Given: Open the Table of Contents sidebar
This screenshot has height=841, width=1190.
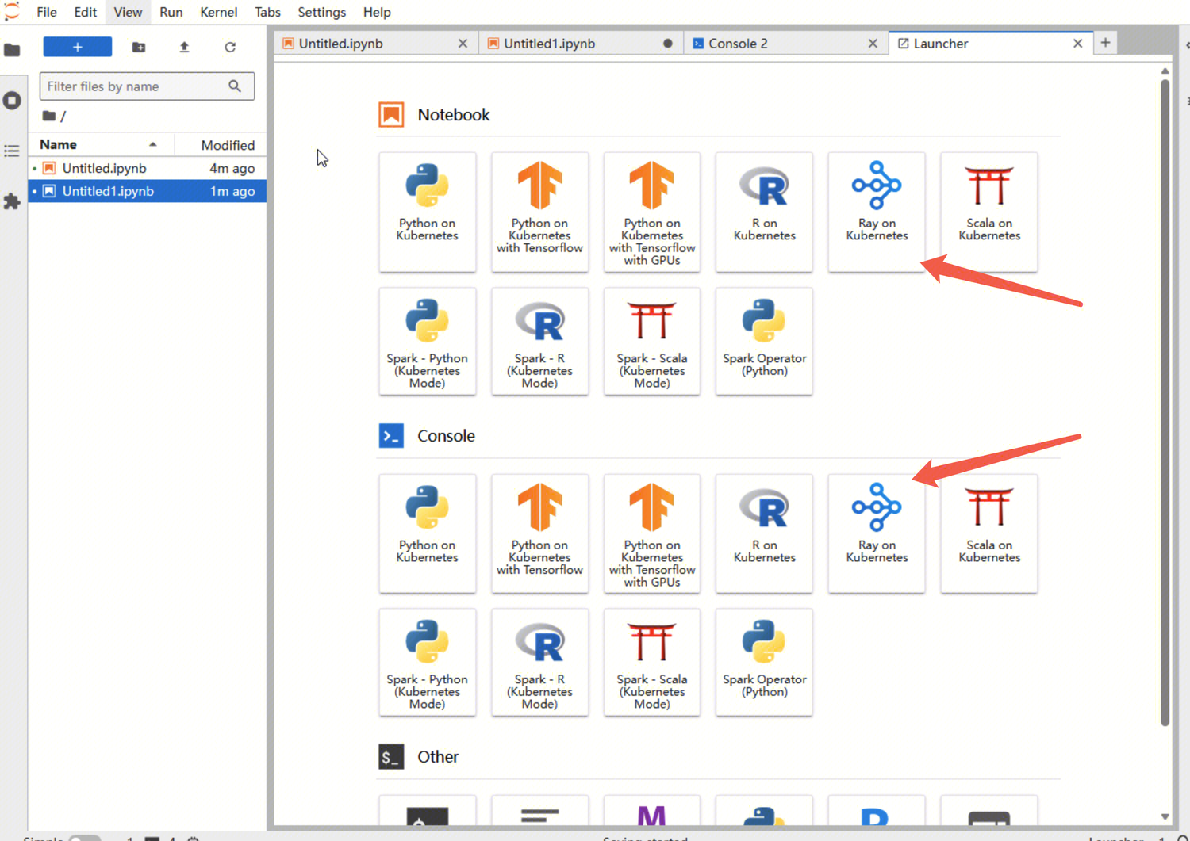Looking at the screenshot, I should click(x=12, y=151).
